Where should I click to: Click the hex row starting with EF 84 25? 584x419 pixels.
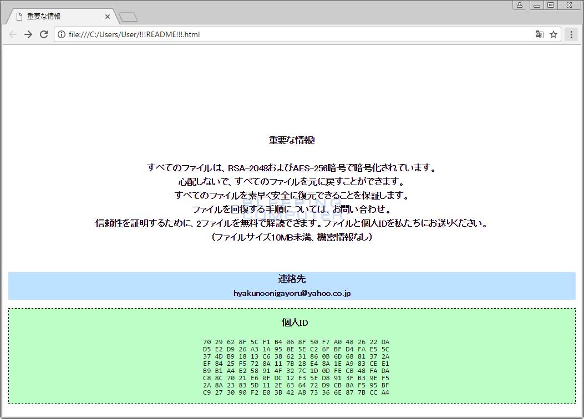296,364
